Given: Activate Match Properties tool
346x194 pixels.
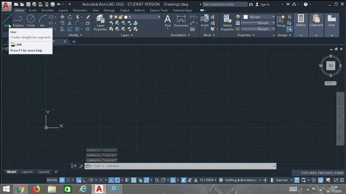Looking at the screenshot, I should tap(227, 23).
